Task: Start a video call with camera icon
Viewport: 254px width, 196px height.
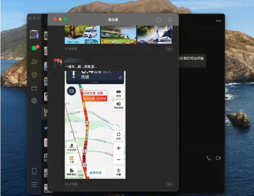Action: 218,158
